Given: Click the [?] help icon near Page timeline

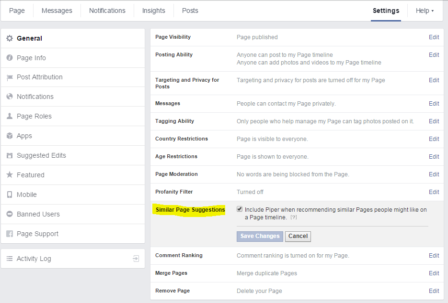Looking at the screenshot, I should [293, 217].
